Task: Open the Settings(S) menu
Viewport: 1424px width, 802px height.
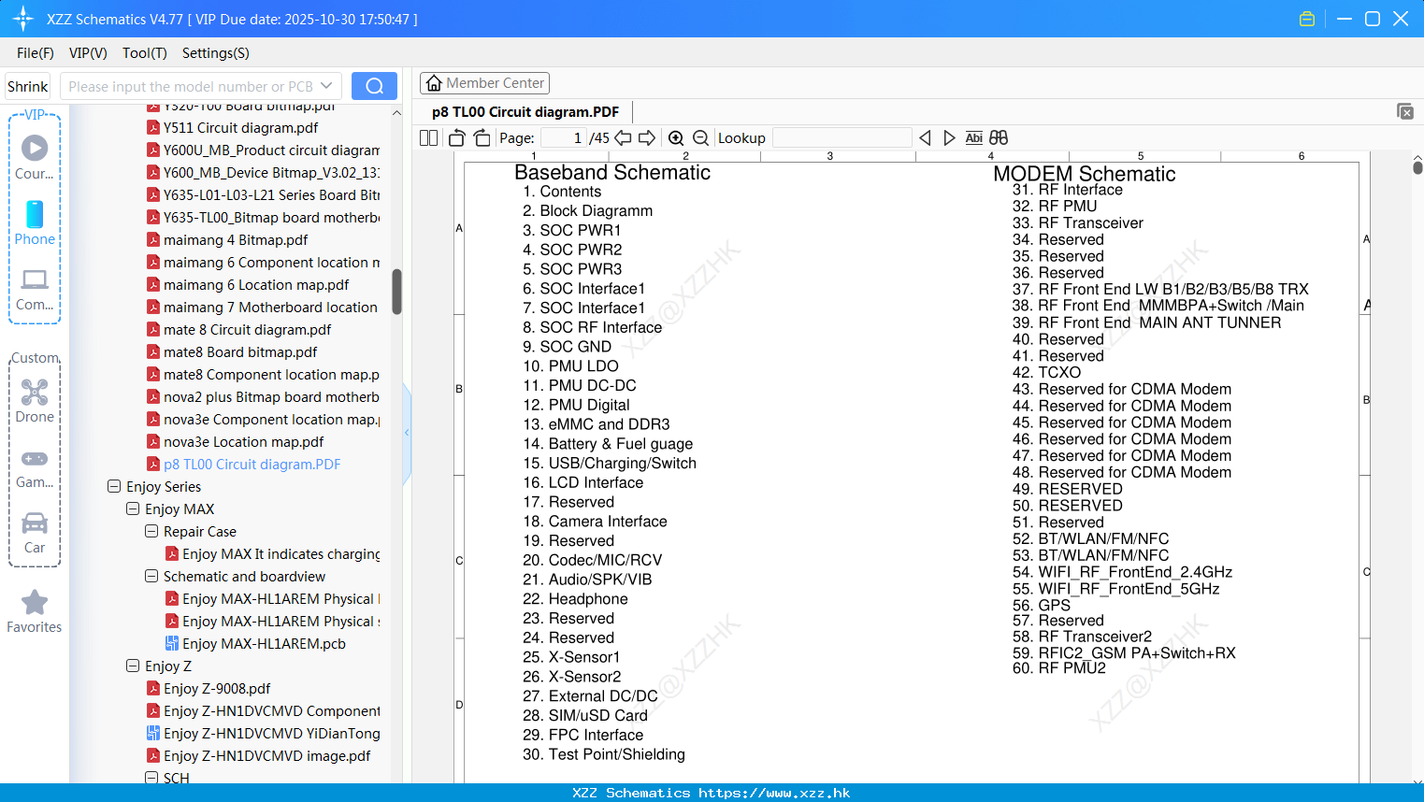Action: pyautogui.click(x=216, y=53)
